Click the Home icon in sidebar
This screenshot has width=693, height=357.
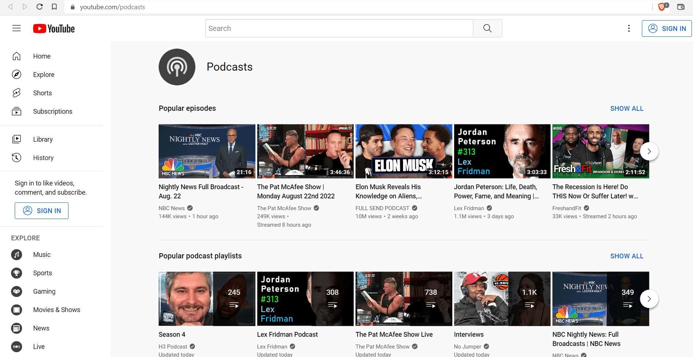(17, 56)
